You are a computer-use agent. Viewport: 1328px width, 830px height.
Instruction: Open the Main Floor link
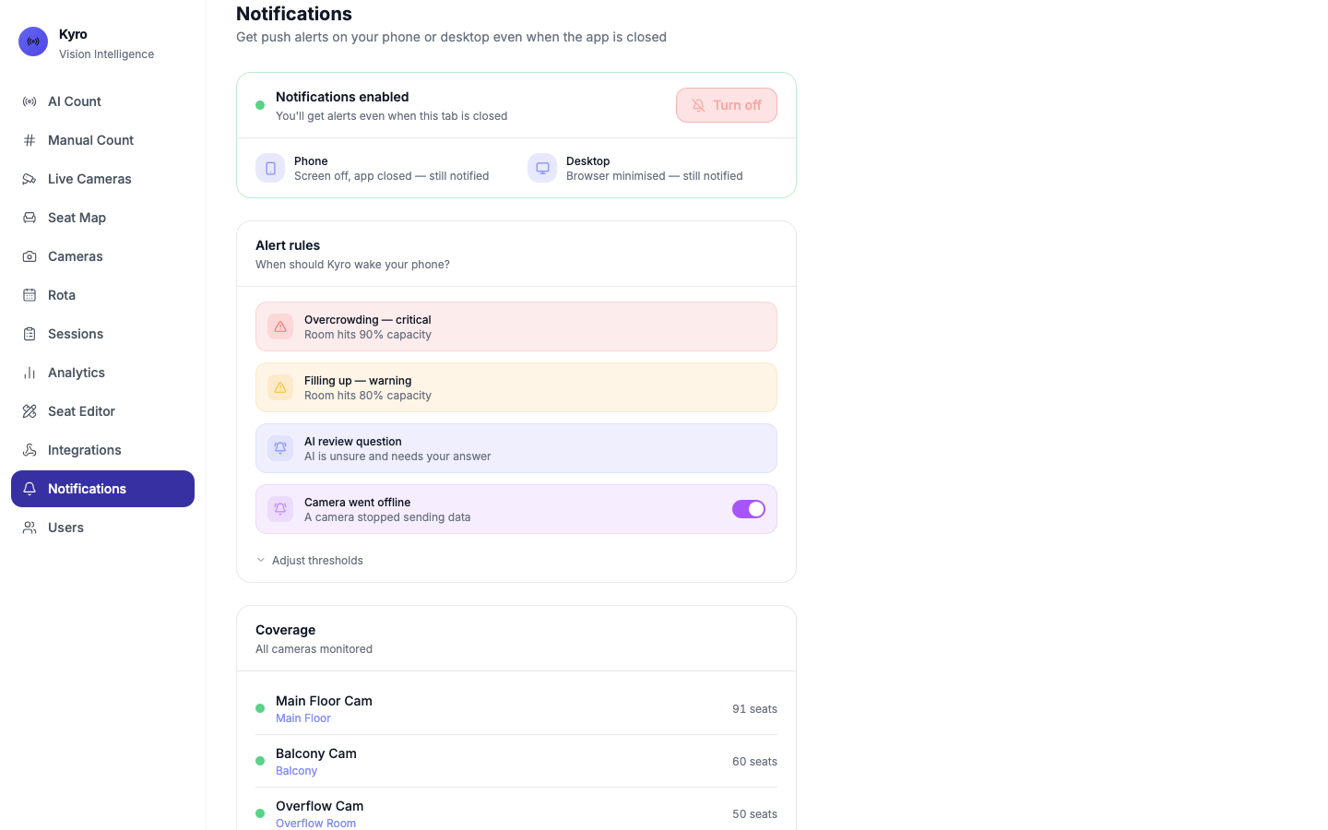click(303, 718)
